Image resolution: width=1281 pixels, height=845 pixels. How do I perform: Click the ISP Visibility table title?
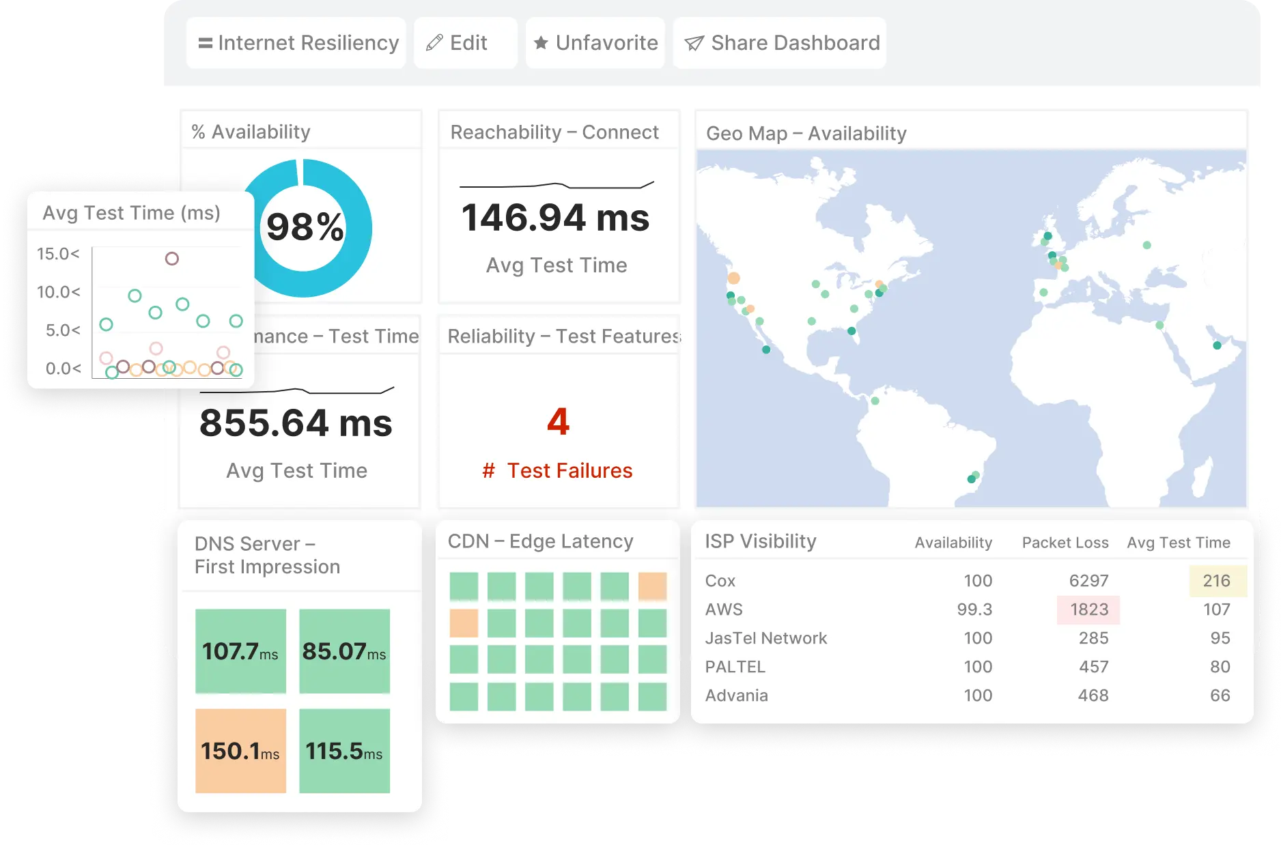pos(761,541)
